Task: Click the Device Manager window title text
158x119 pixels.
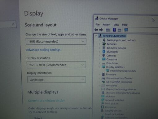Action: 108,19
